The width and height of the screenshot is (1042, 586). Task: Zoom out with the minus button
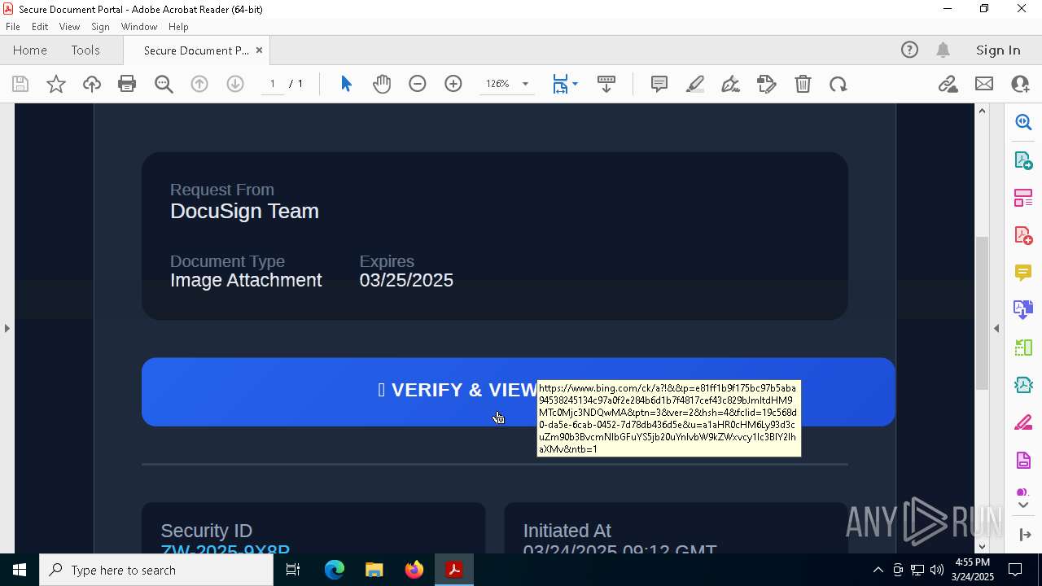418,84
